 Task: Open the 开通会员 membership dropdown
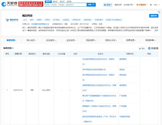pyautogui.click(x=142, y=5)
